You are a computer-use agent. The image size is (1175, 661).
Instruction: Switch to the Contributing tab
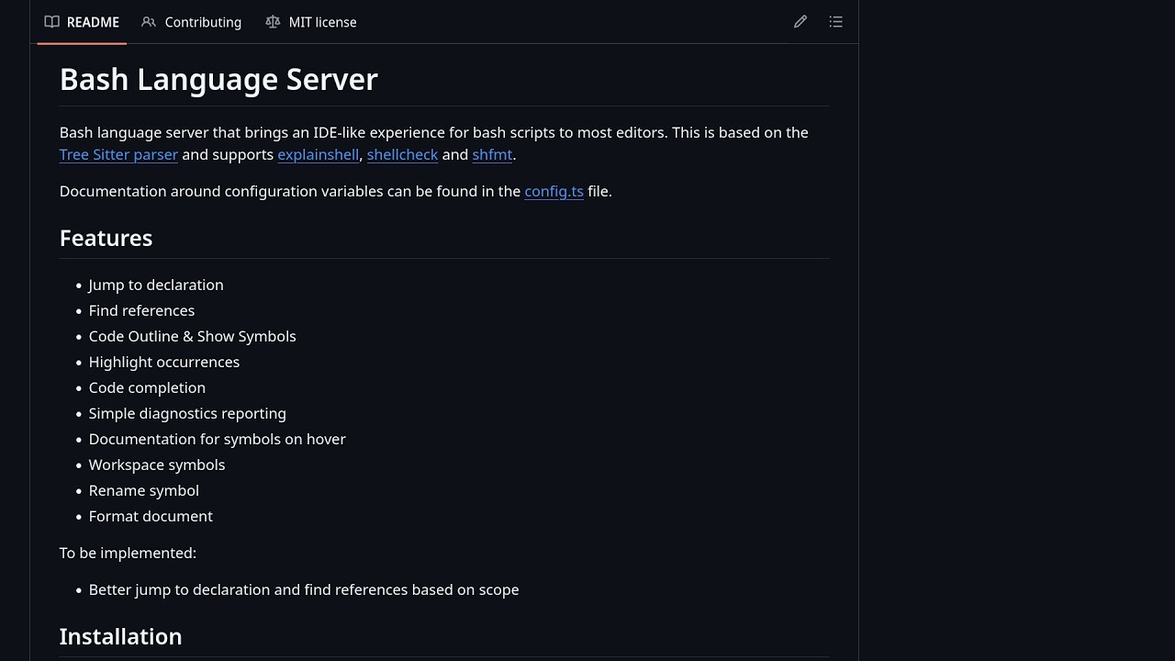pos(192,22)
